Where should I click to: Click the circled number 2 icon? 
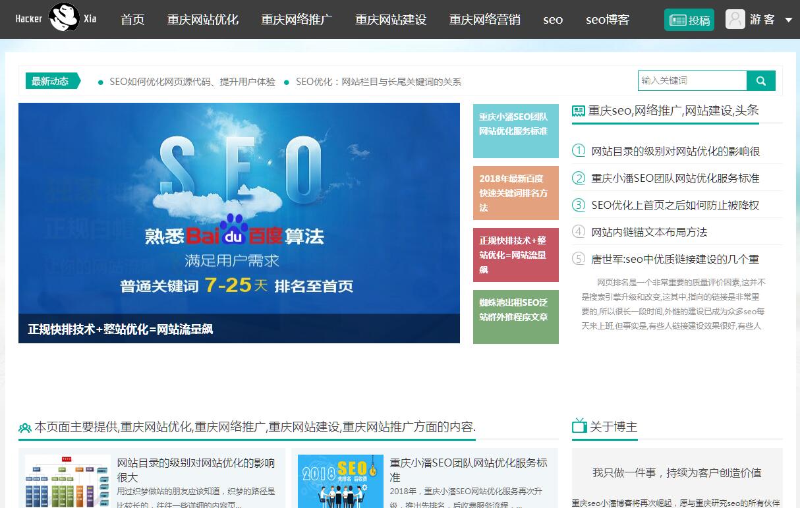579,177
